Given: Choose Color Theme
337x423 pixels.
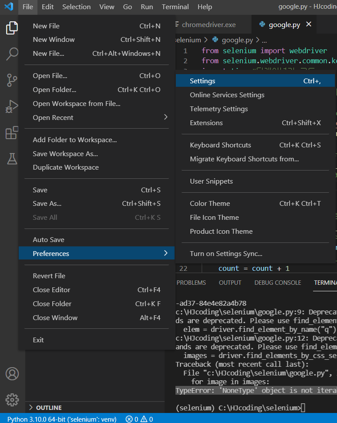Looking at the screenshot, I should [x=255, y=203].
